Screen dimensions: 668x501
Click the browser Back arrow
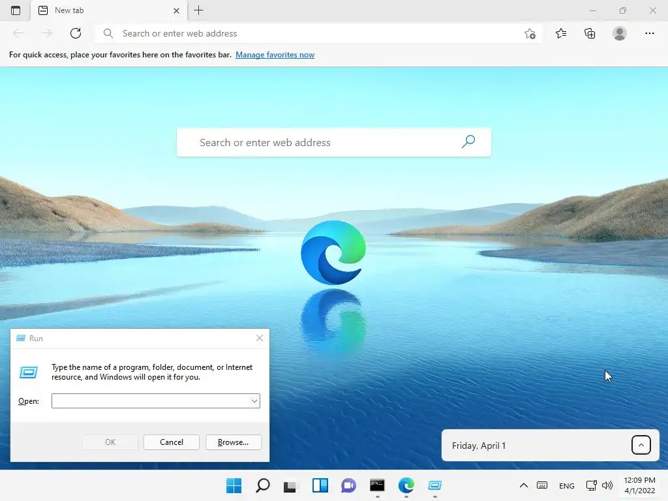[x=18, y=33]
